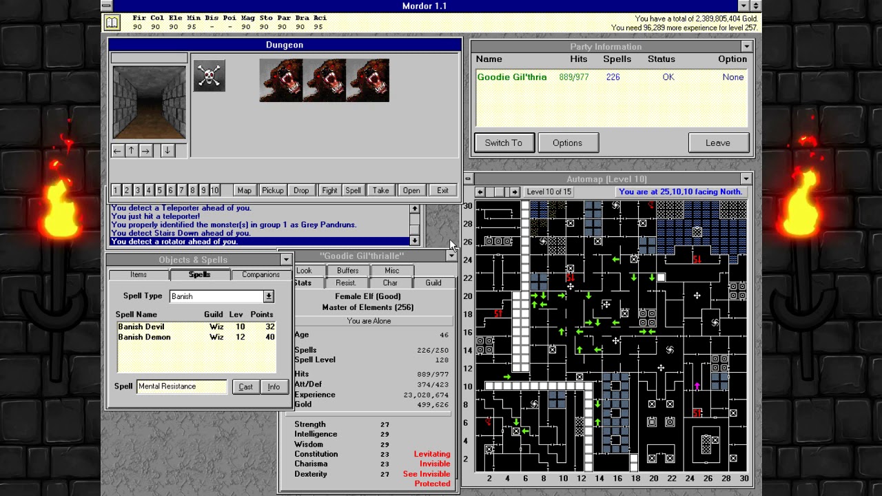Click message log scroll down arrow
Viewport: 882px width, 496px height.
(x=415, y=240)
